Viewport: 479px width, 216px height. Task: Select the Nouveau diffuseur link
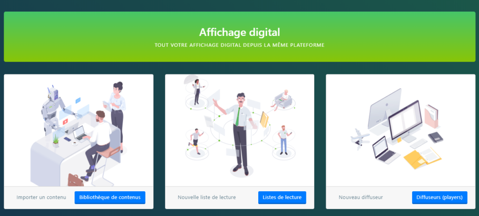click(x=361, y=197)
